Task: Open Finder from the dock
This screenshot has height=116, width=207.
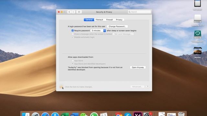Action: pyautogui.click(x=26, y=114)
